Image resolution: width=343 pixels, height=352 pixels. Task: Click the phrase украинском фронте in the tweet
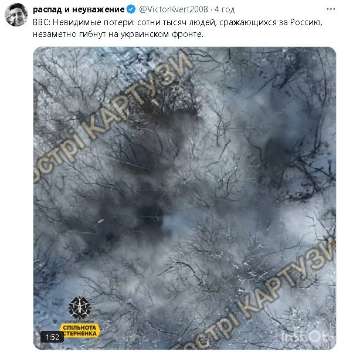(x=162, y=34)
